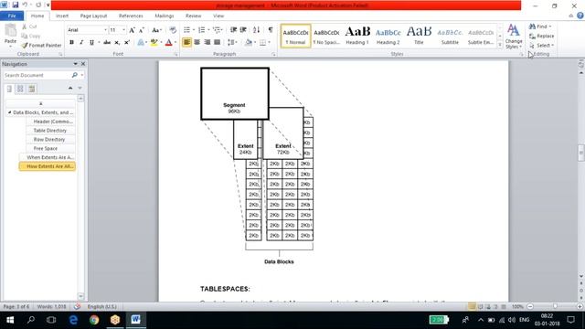The height and width of the screenshot is (329, 585).
Task: Toggle Underline formatting
Action: 91,43
